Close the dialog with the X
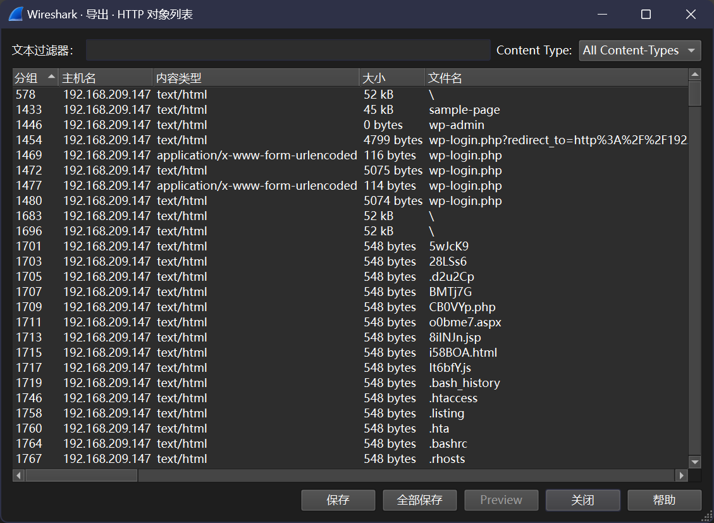 691,15
